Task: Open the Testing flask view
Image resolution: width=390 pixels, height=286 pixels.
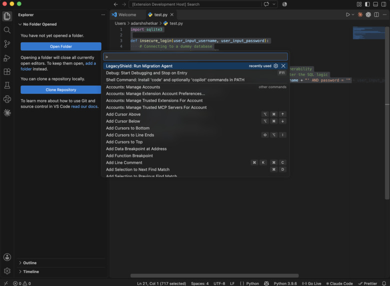Action: click(7, 85)
